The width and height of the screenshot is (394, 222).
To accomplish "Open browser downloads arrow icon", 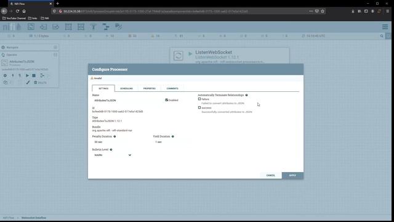I will [353, 11].
